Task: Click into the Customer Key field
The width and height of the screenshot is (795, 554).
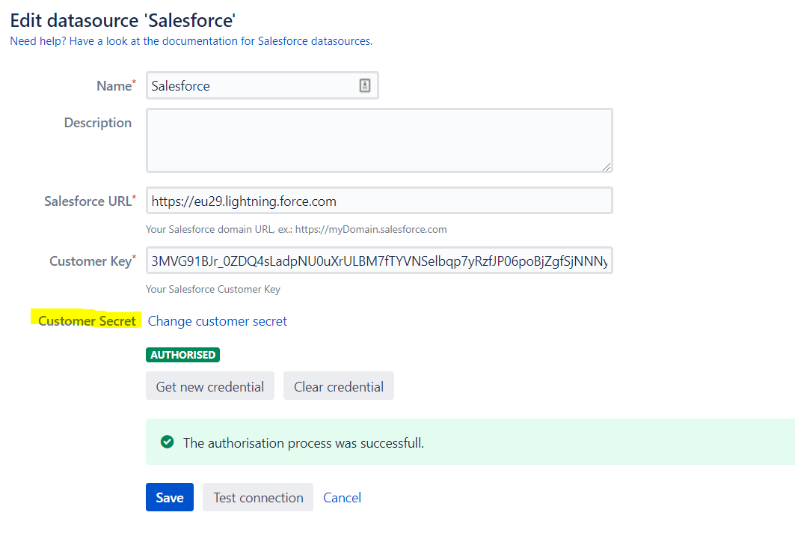Action: pos(378,261)
